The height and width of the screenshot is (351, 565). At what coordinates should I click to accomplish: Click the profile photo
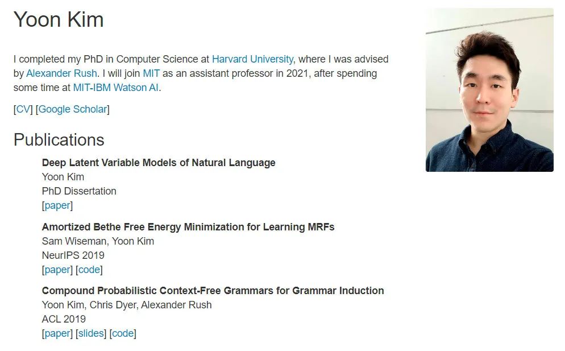tap(489, 90)
